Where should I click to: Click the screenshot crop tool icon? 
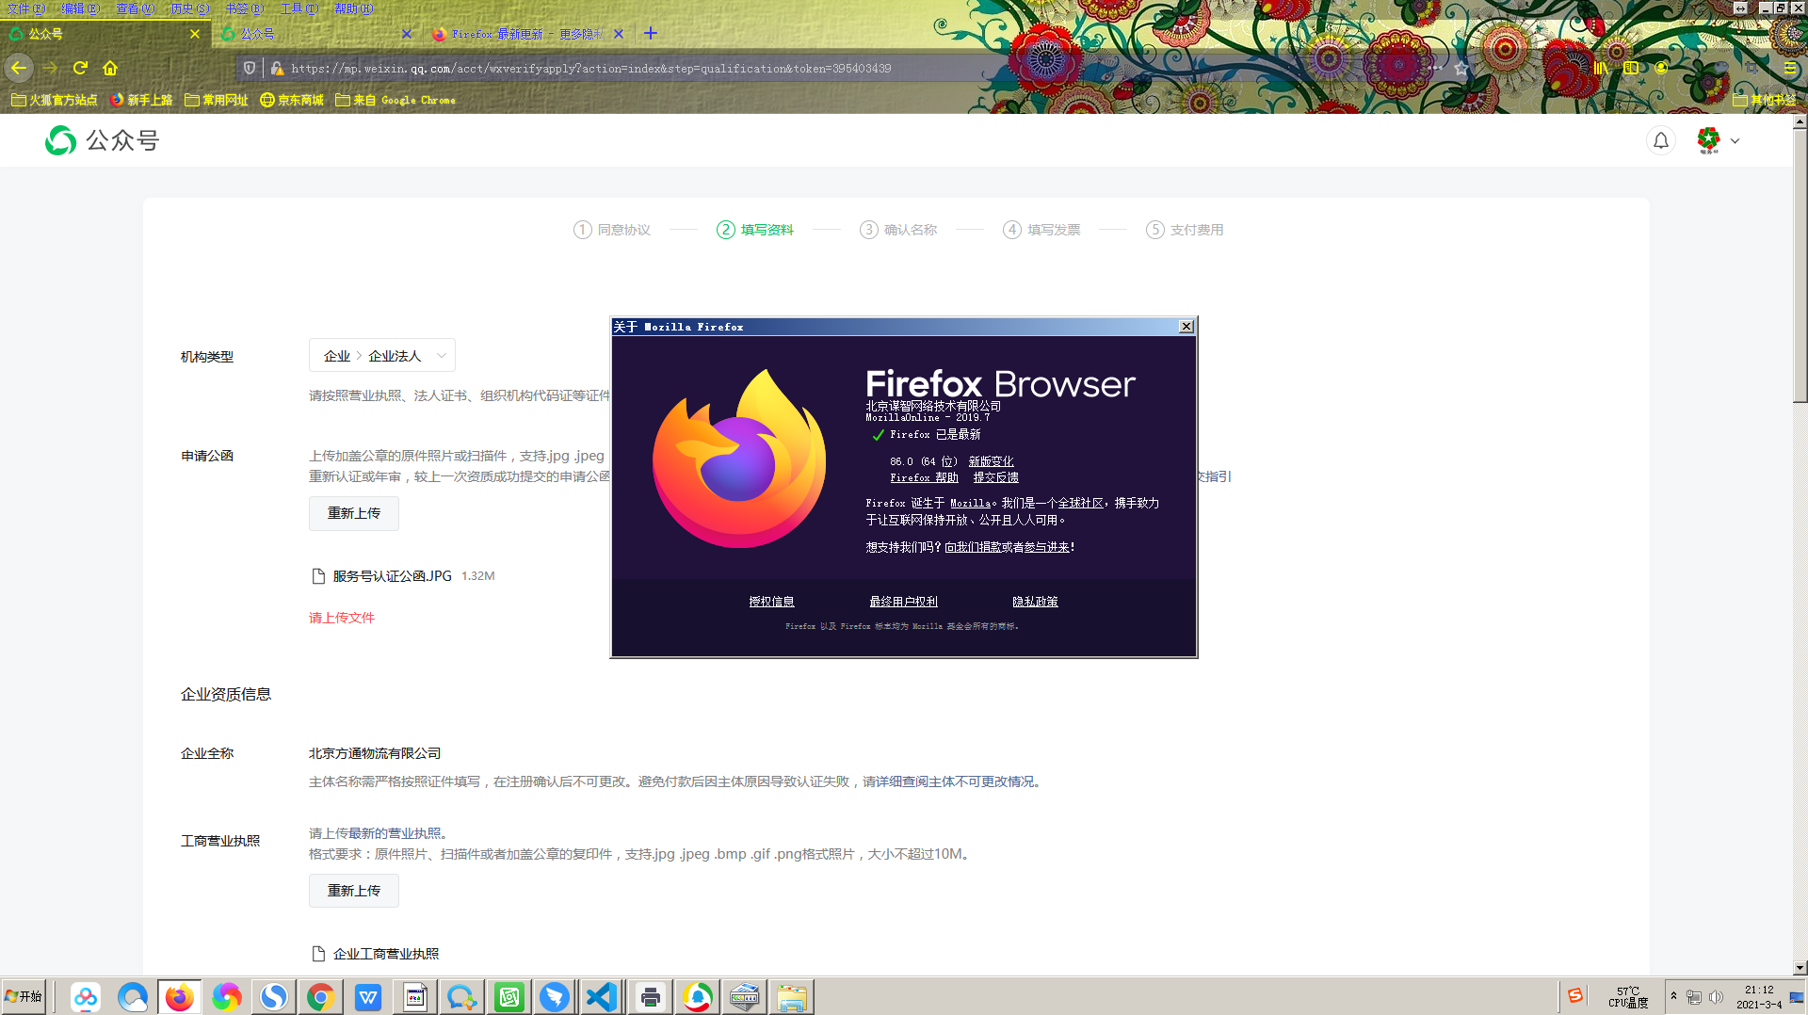click(x=1752, y=68)
